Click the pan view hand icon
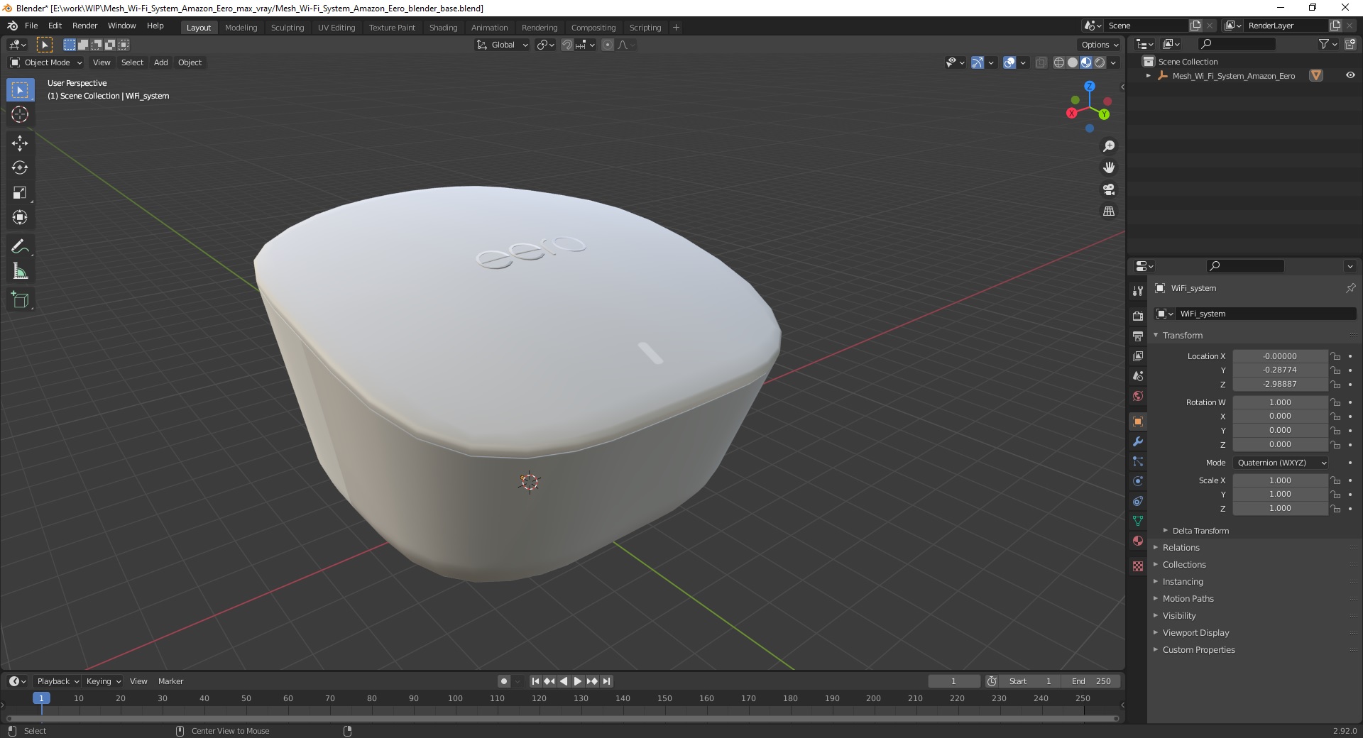Viewport: 1363px width, 738px height. tap(1108, 167)
